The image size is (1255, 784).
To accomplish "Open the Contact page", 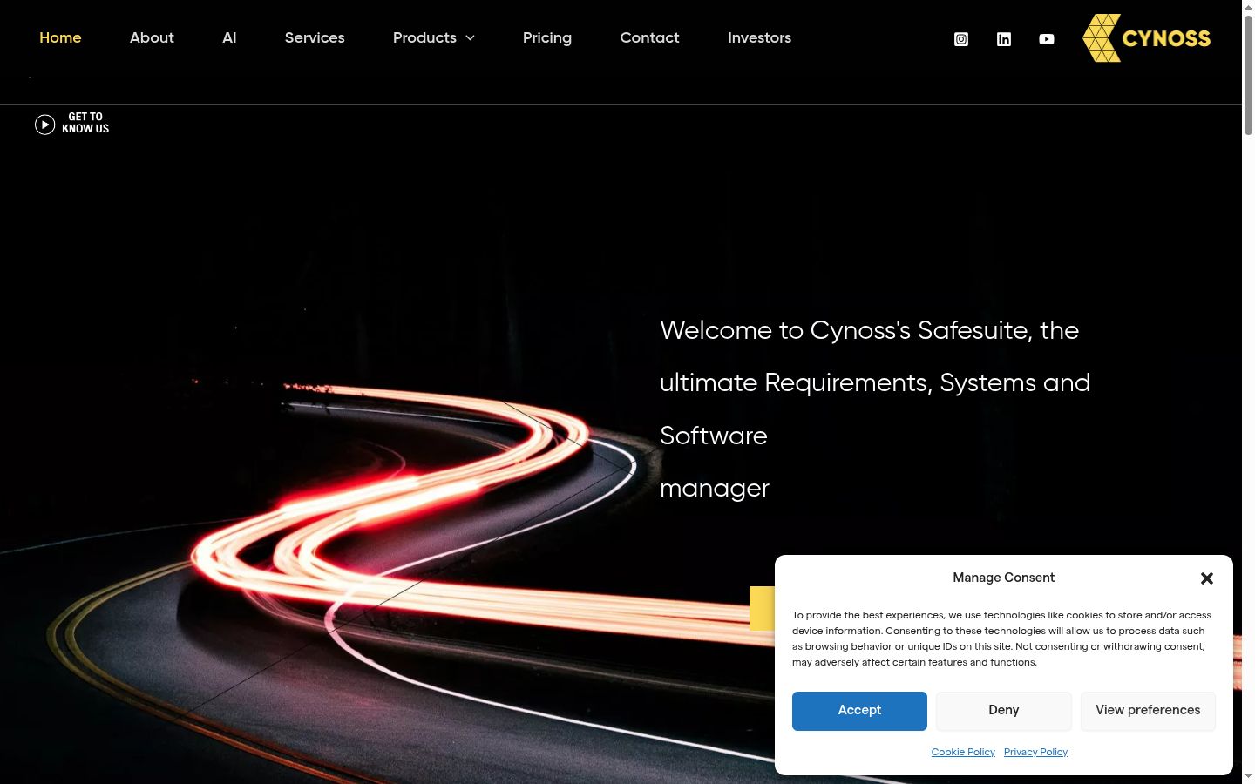I will point(649,37).
